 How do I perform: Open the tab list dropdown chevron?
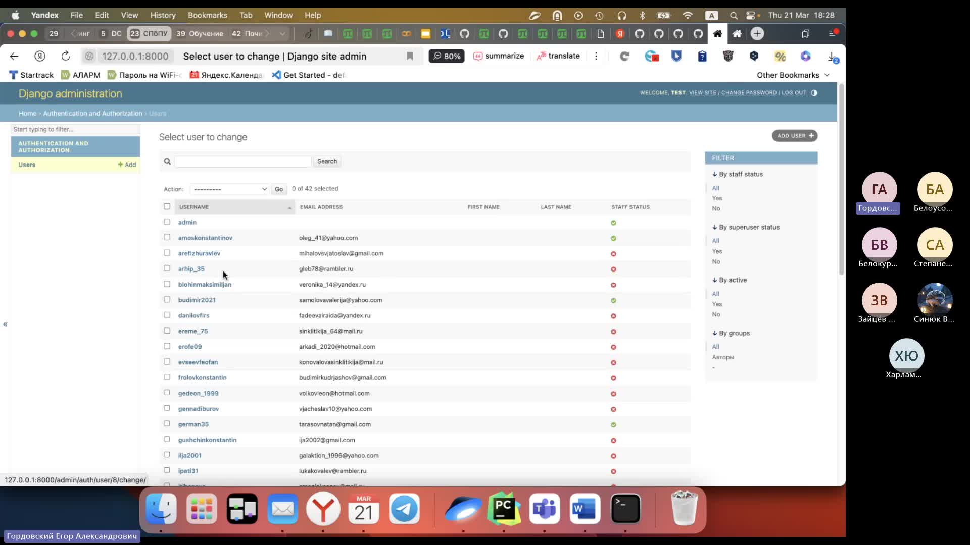coord(282,34)
